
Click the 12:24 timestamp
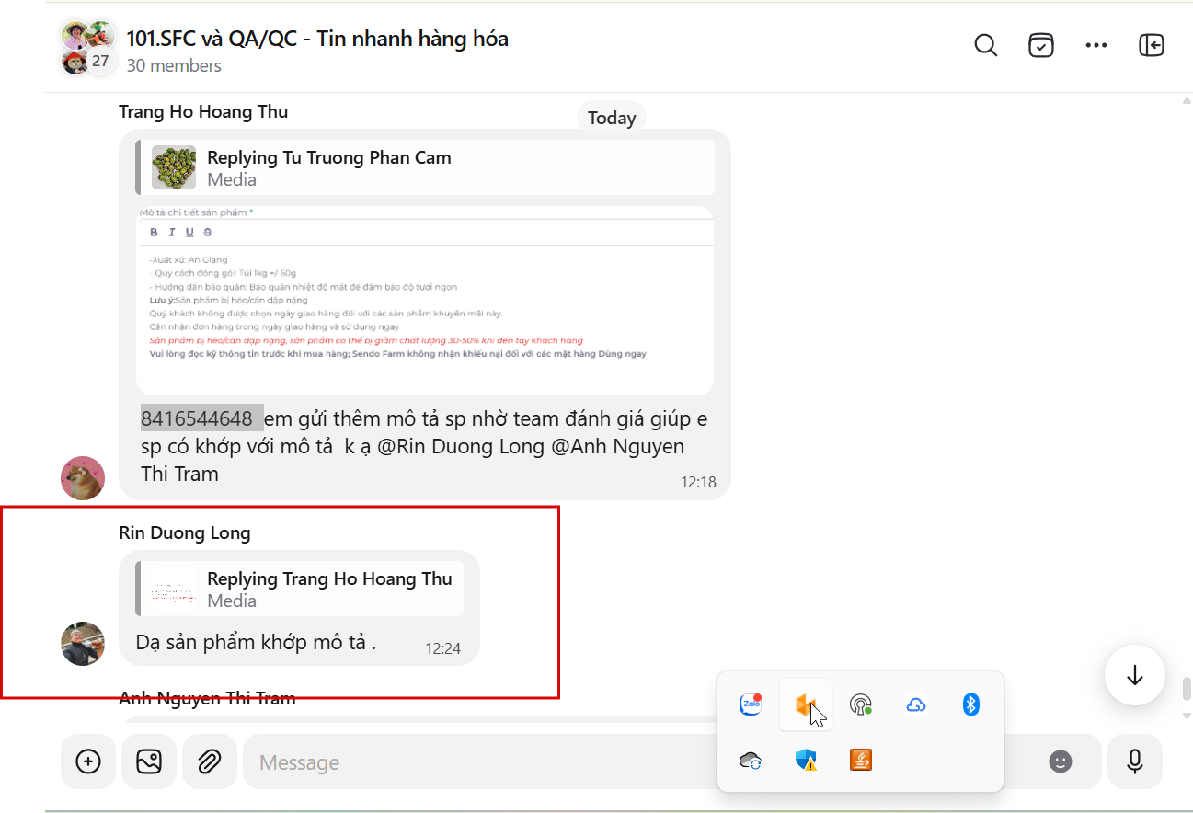(x=442, y=648)
